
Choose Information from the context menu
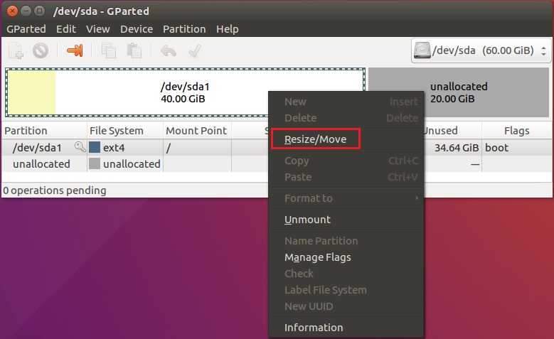[346, 328]
